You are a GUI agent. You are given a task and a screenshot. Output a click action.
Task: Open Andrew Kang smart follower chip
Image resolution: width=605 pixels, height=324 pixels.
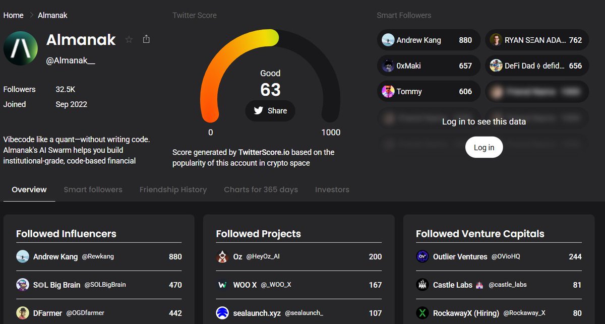[x=429, y=40]
